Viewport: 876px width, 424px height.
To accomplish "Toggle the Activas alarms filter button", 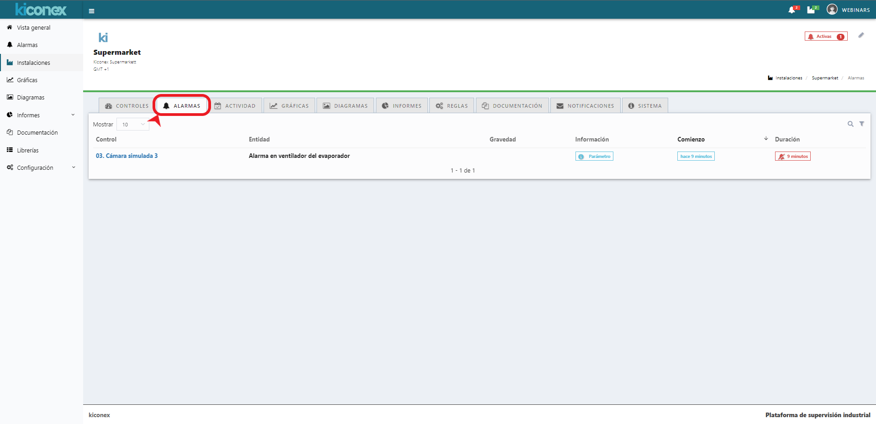I will click(826, 37).
